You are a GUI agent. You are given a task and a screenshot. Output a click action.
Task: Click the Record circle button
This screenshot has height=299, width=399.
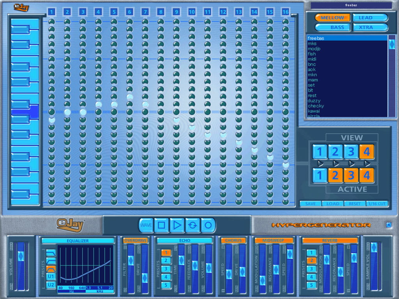click(208, 225)
